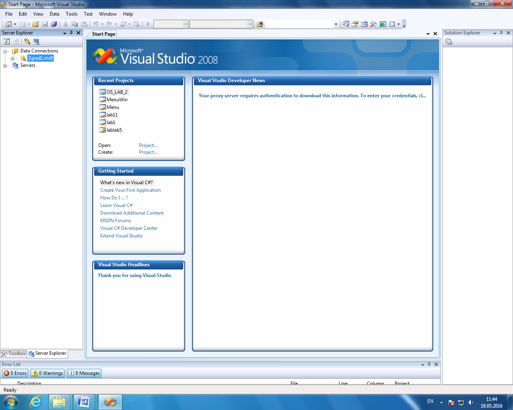Viewport: 513px width, 410px height.
Task: Open the Find combo box dropdown
Action: tap(336, 24)
